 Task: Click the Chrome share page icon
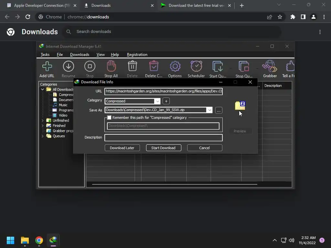click(270, 17)
